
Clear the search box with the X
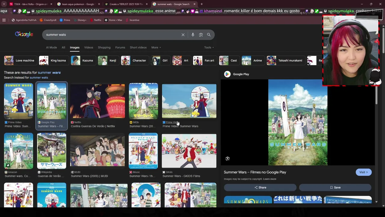[183, 35]
